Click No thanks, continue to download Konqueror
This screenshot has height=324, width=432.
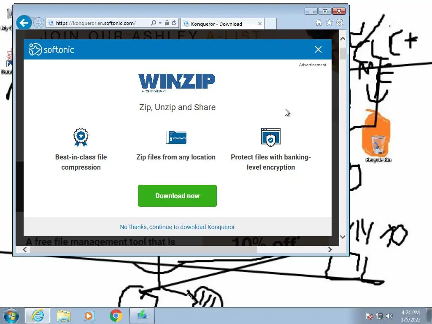(x=178, y=227)
